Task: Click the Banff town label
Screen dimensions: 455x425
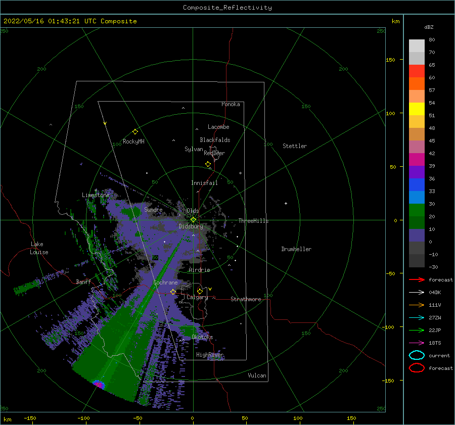Action: click(83, 281)
